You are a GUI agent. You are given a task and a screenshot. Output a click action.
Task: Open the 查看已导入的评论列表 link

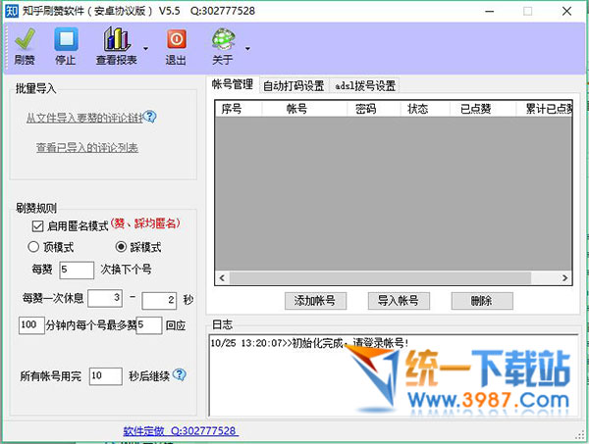tap(86, 148)
